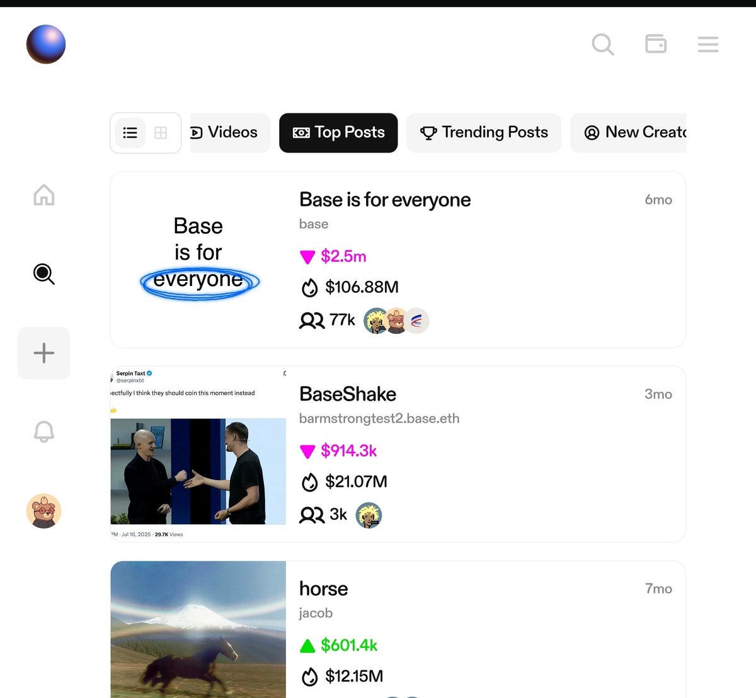Select the Videos tab
Screen dimensions: 756x698
coord(230,132)
